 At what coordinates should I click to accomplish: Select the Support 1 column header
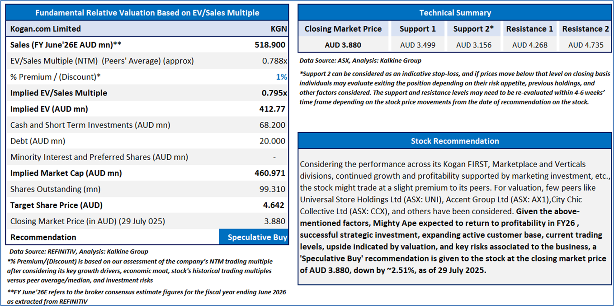[x=418, y=29]
